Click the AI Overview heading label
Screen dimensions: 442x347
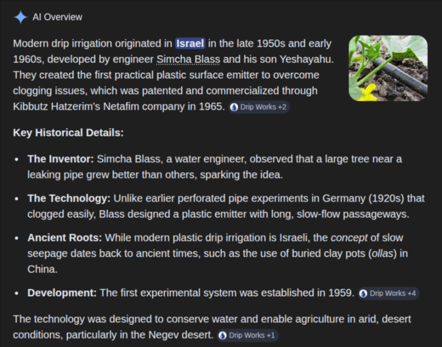[57, 17]
